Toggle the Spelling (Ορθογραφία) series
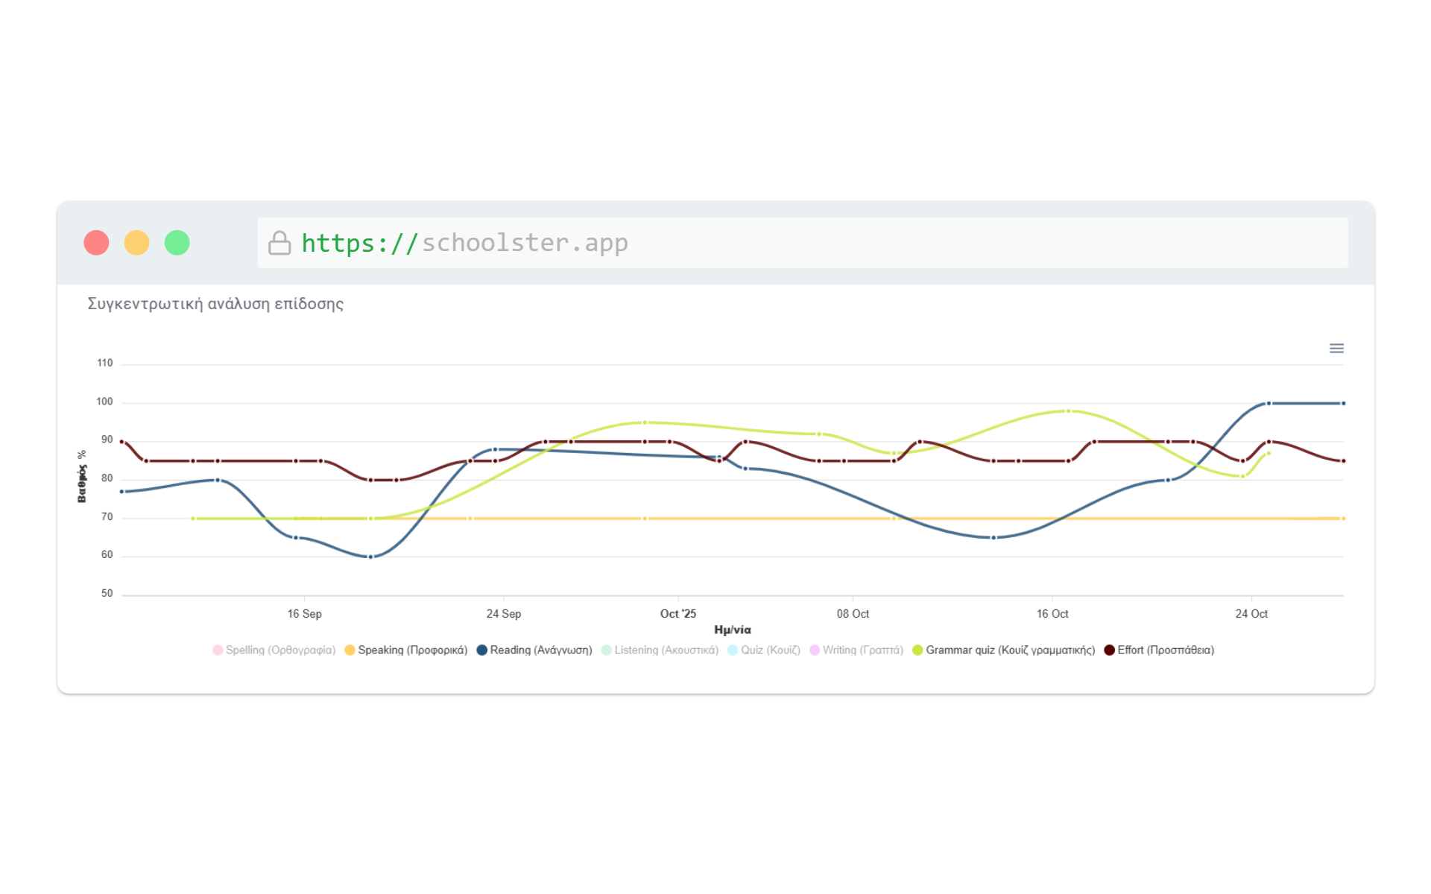 click(x=274, y=650)
